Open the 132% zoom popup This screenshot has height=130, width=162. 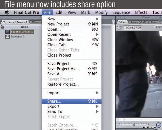coord(158,27)
